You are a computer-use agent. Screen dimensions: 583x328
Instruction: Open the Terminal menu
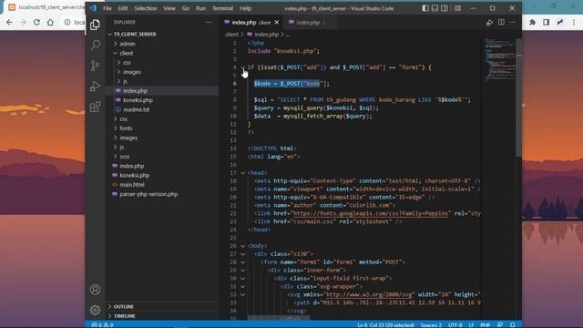tap(222, 8)
